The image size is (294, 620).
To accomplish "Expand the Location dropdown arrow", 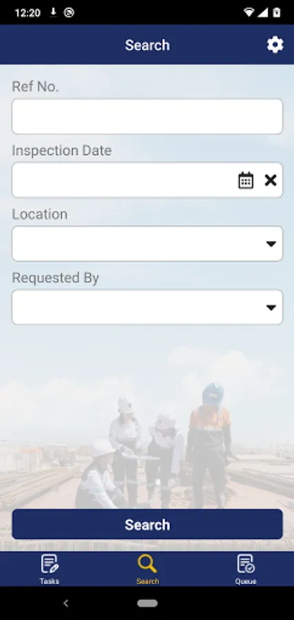I will 271,244.
